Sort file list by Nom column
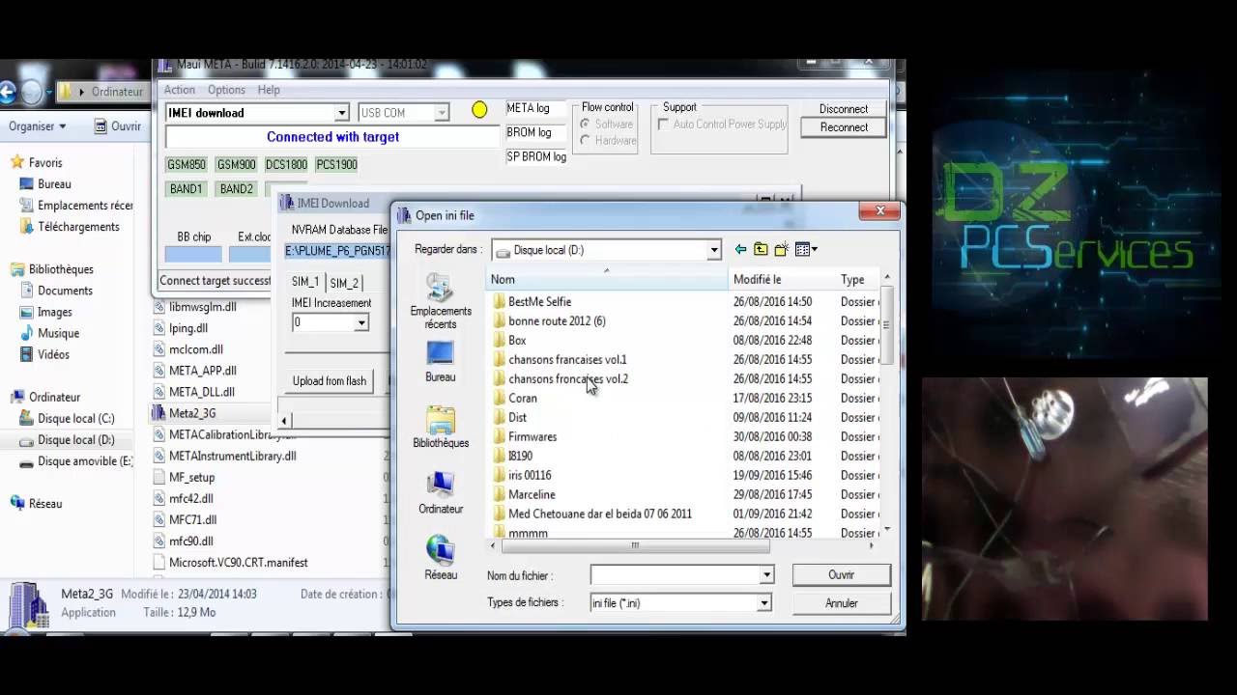This screenshot has height=695, width=1237. tap(607, 279)
